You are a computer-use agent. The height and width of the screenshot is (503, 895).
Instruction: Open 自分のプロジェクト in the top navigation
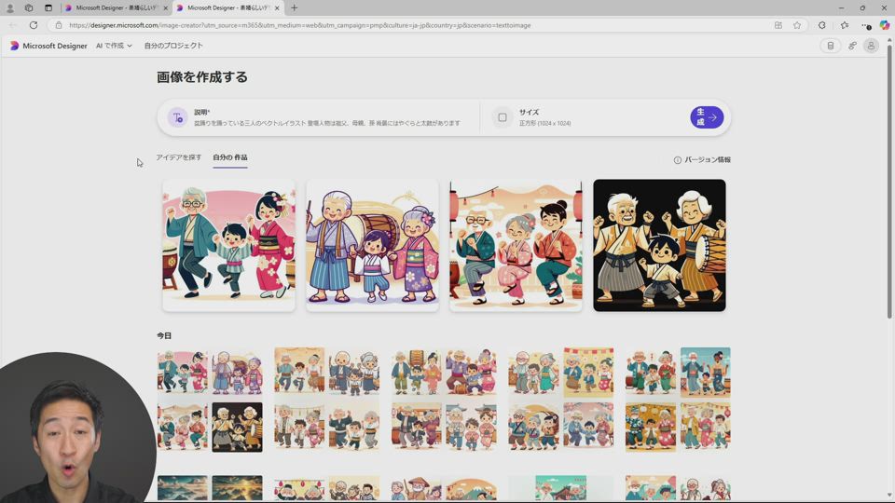173,46
